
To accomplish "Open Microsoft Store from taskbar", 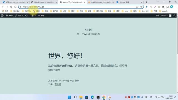I will click(x=86, y=97).
